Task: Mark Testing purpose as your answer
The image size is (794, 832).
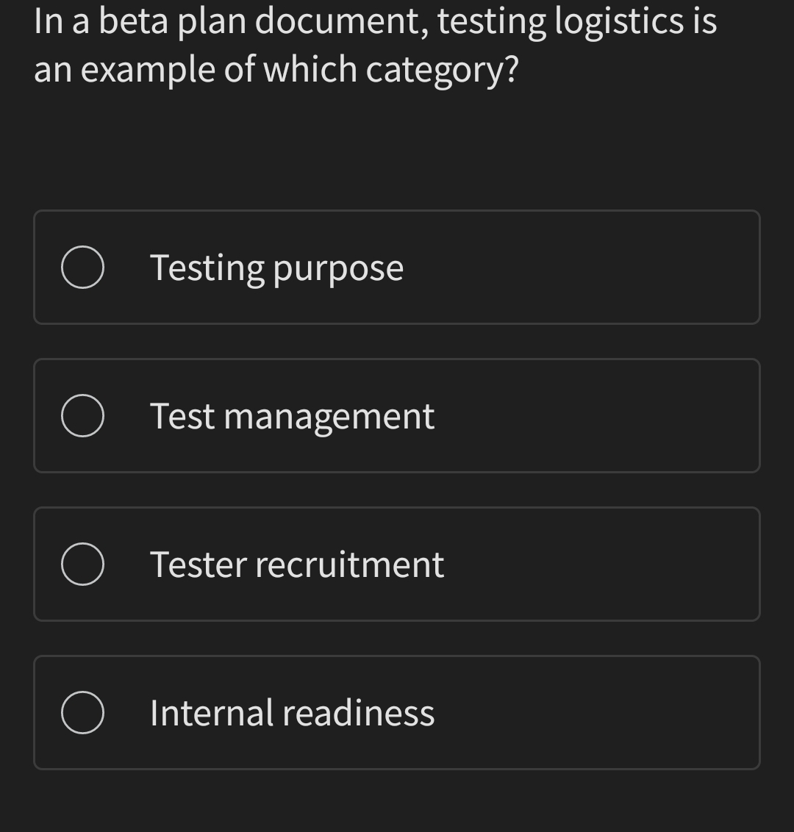Action: 276,268
